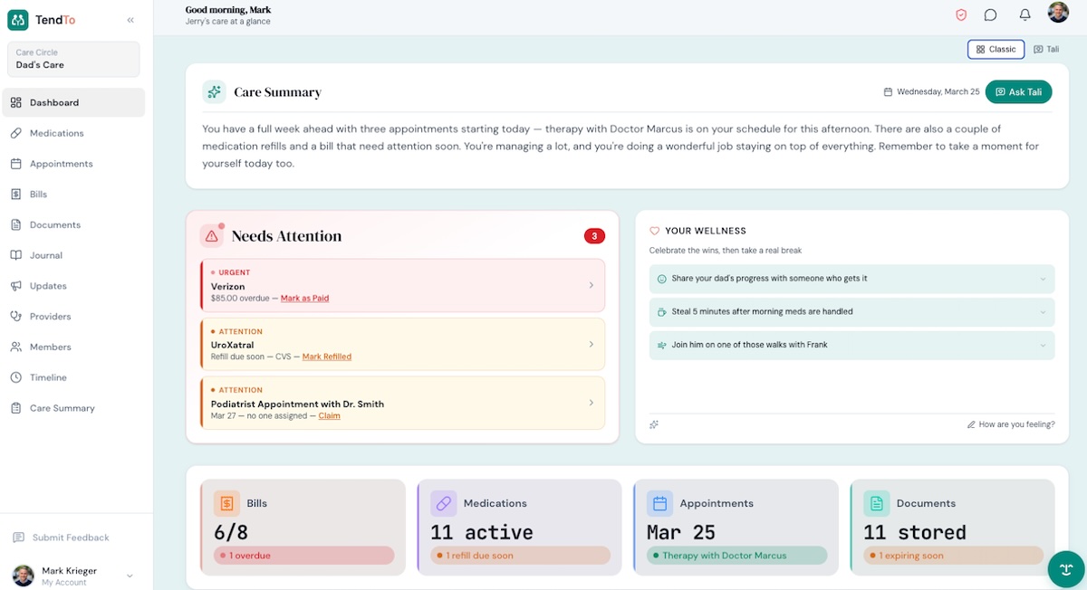This screenshot has height=590, width=1087.
Task: Switch to the Tali view
Action: [1045, 49]
